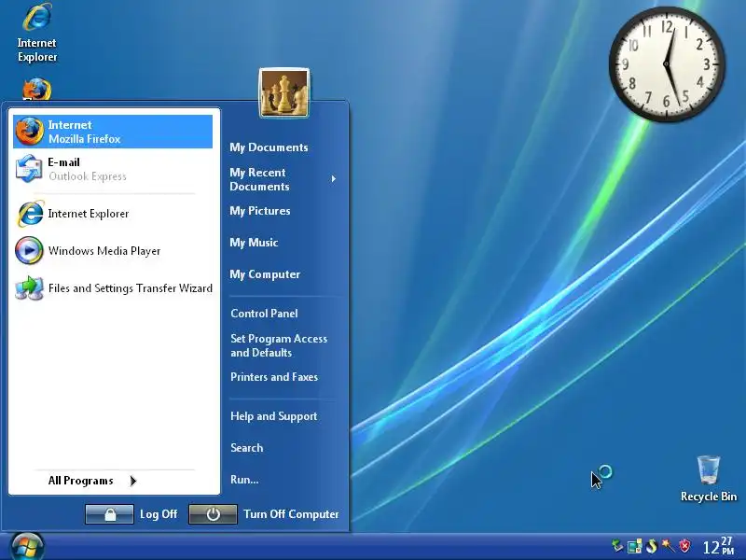The height and width of the screenshot is (560, 746).
Task: Click the All Programs label
Action: point(80,481)
